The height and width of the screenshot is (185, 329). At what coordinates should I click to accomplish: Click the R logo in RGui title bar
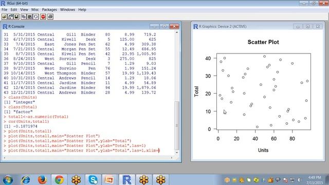pyautogui.click(x=3, y=3)
